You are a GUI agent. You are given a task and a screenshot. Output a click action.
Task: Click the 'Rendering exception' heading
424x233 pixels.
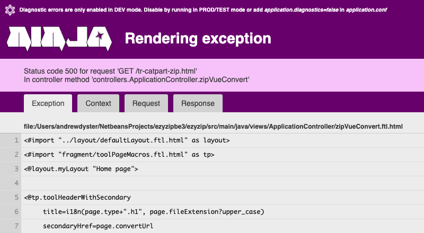pyautogui.click(x=198, y=38)
